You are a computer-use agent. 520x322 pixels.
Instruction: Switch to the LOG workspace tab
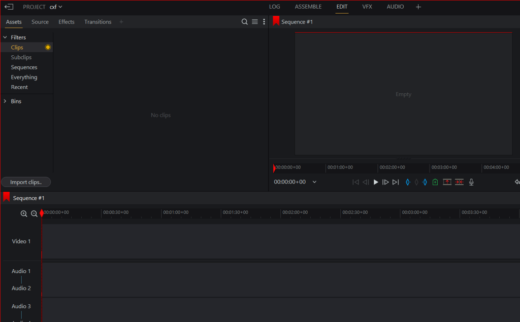click(274, 7)
